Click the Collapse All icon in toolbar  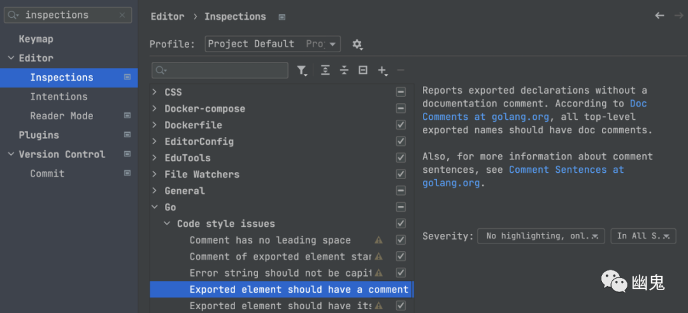344,70
